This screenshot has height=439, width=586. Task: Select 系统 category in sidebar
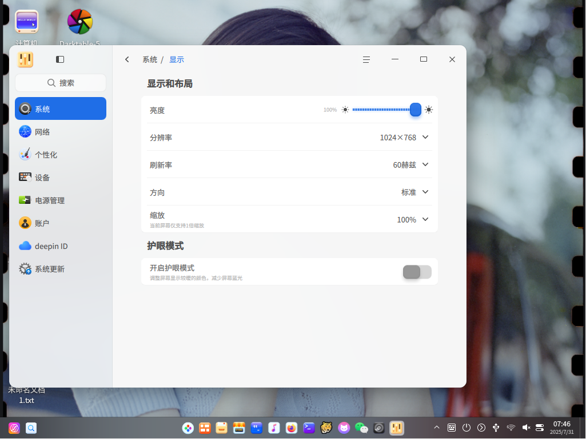tap(61, 108)
